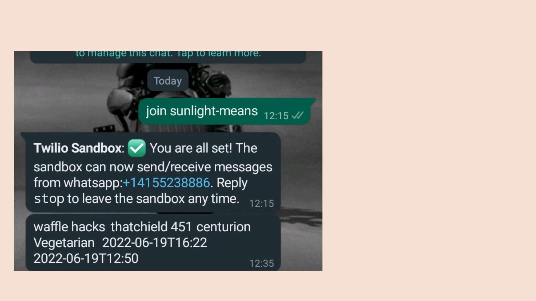Tap the Today date chip
Screen dimensions: 536x301
click(168, 81)
